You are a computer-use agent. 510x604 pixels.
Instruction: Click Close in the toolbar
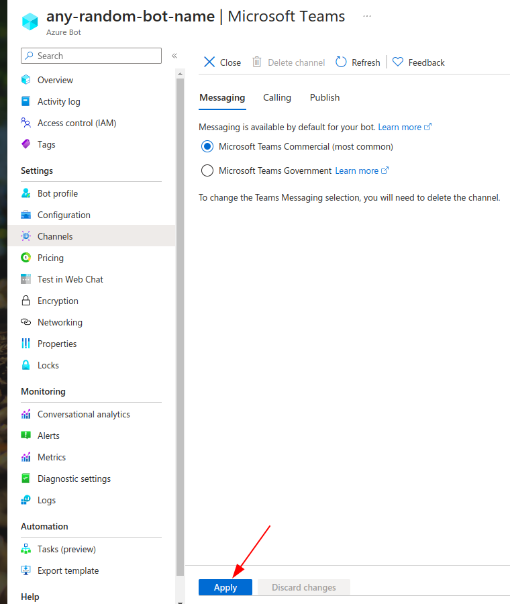click(x=222, y=62)
